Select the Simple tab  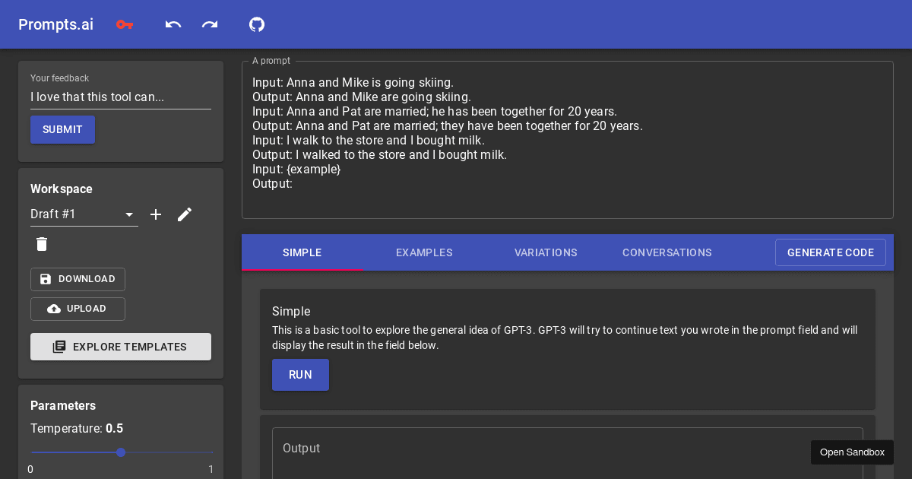click(302, 252)
